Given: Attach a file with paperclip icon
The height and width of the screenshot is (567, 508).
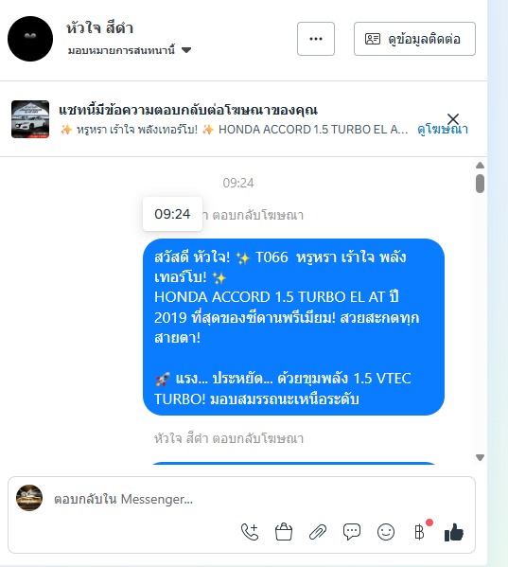Looking at the screenshot, I should (318, 532).
